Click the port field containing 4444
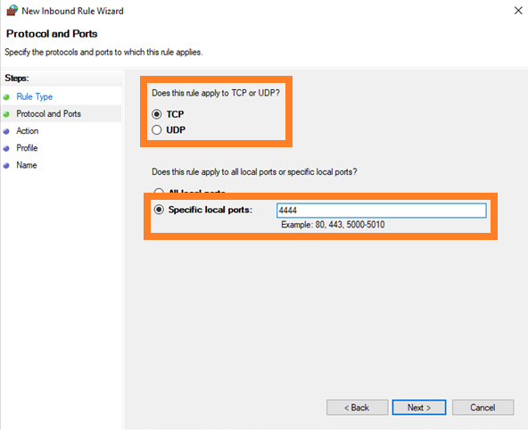The image size is (528, 430). 382,211
